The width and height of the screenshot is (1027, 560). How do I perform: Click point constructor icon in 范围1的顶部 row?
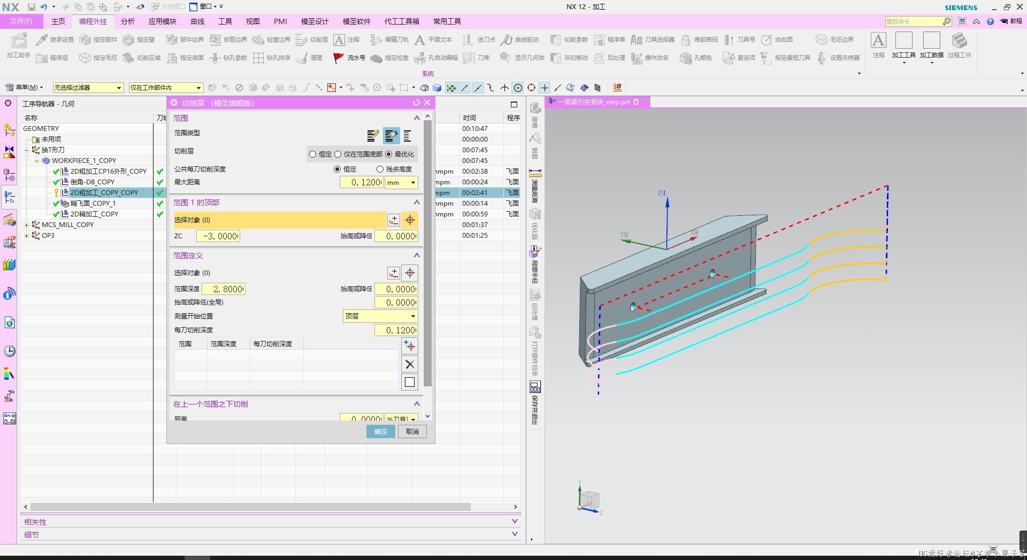(x=394, y=220)
